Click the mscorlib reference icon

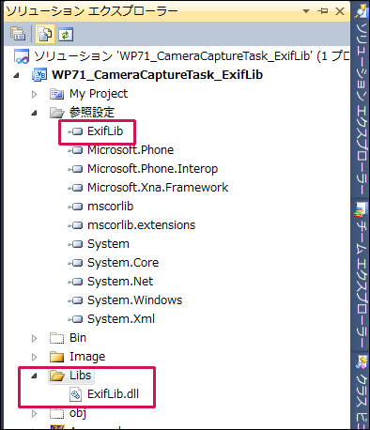click(x=75, y=207)
